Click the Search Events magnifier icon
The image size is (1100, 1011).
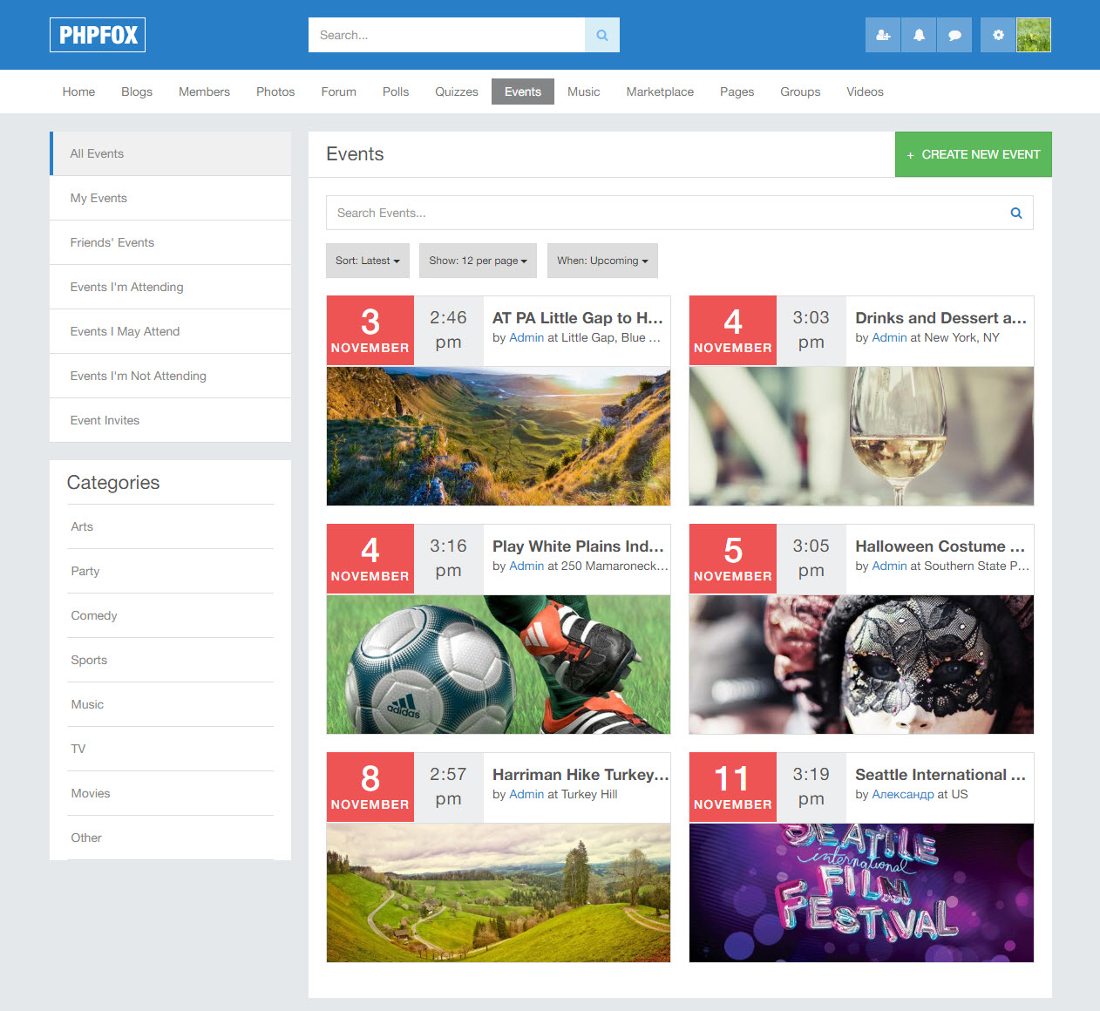[x=1015, y=213]
